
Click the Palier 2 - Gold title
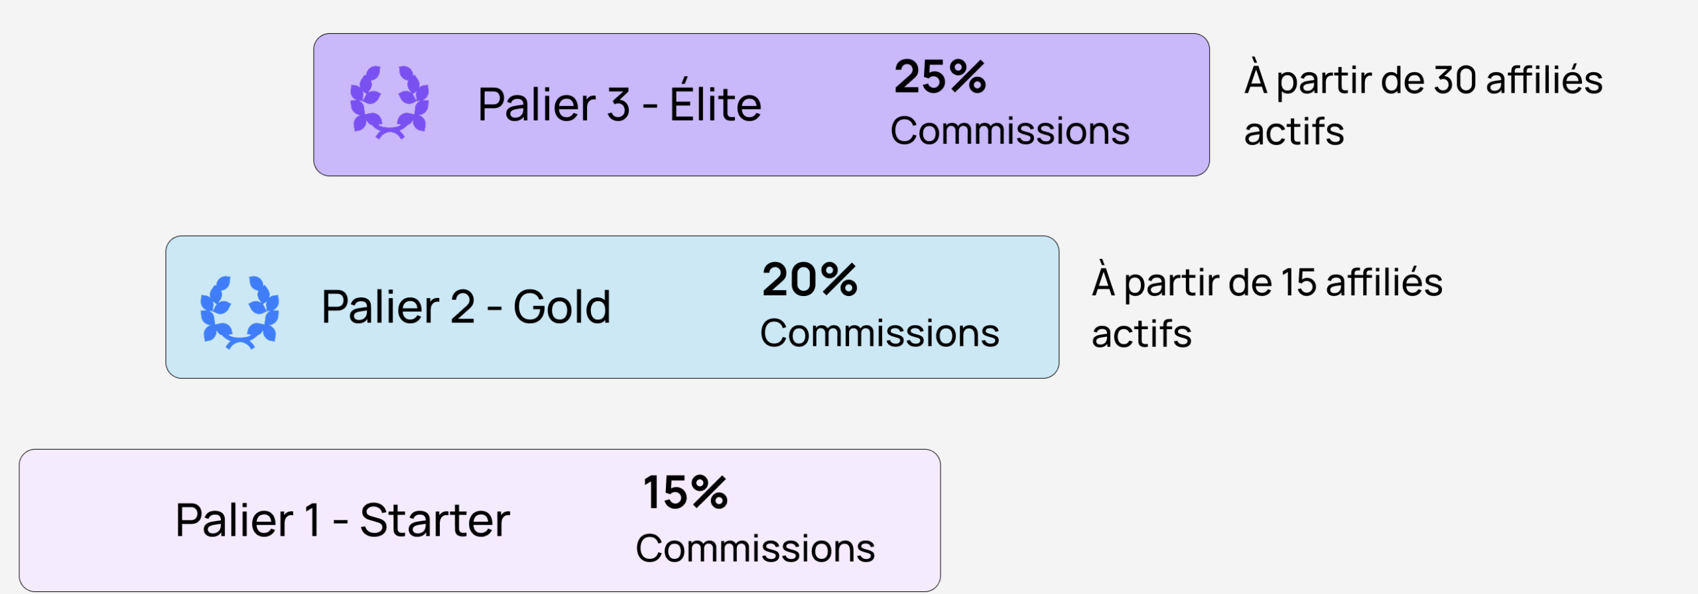(466, 307)
